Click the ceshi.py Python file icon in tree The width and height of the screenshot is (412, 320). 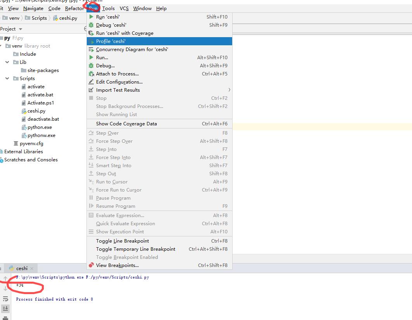click(24, 111)
